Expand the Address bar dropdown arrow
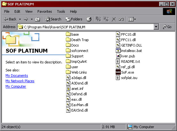Image resolution: width=177 pixels, height=131 pixels. [x=156, y=27]
